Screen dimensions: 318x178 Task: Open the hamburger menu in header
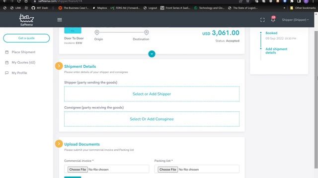(60, 20)
